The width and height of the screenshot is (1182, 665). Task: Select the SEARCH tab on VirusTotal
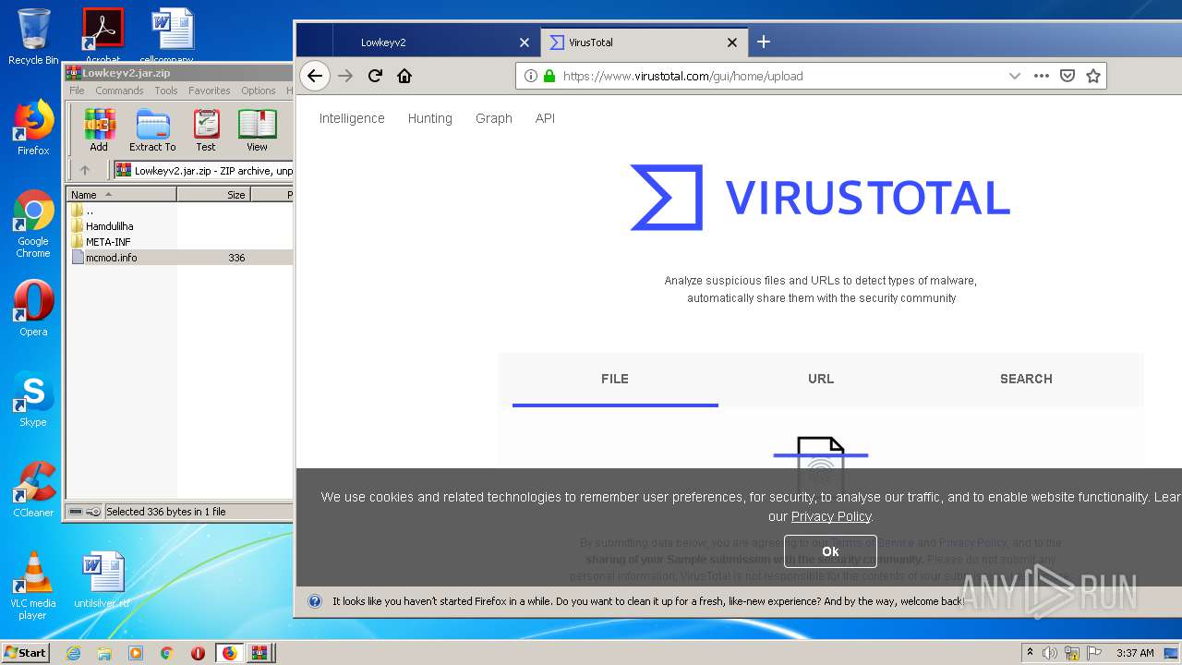[1026, 379]
